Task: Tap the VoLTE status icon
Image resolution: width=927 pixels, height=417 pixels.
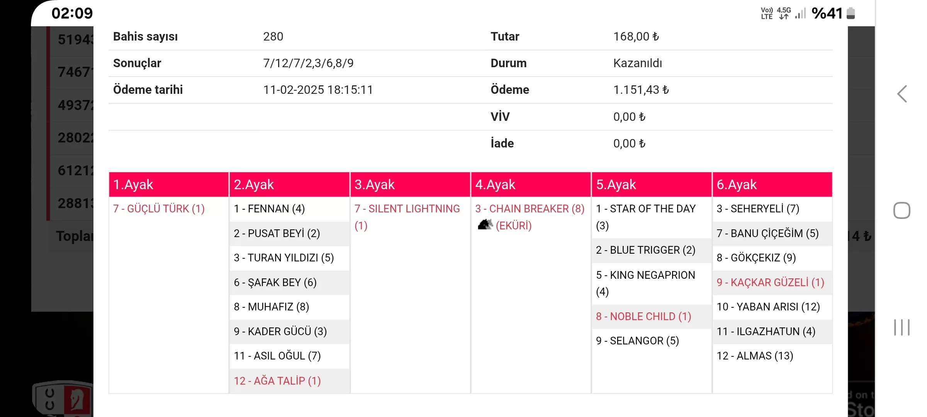Action: (767, 14)
